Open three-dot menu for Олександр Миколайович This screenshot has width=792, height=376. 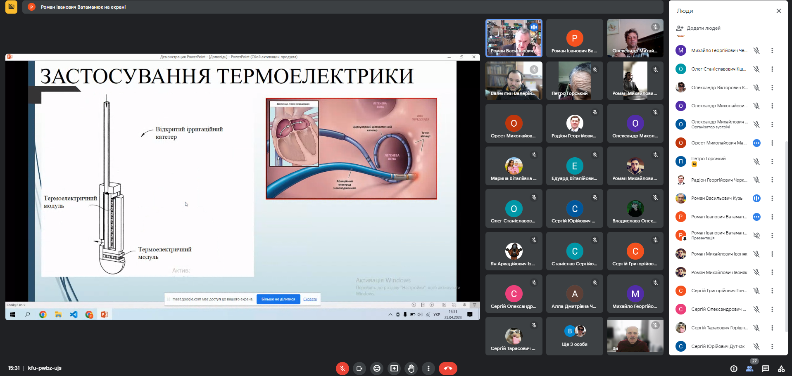click(772, 106)
